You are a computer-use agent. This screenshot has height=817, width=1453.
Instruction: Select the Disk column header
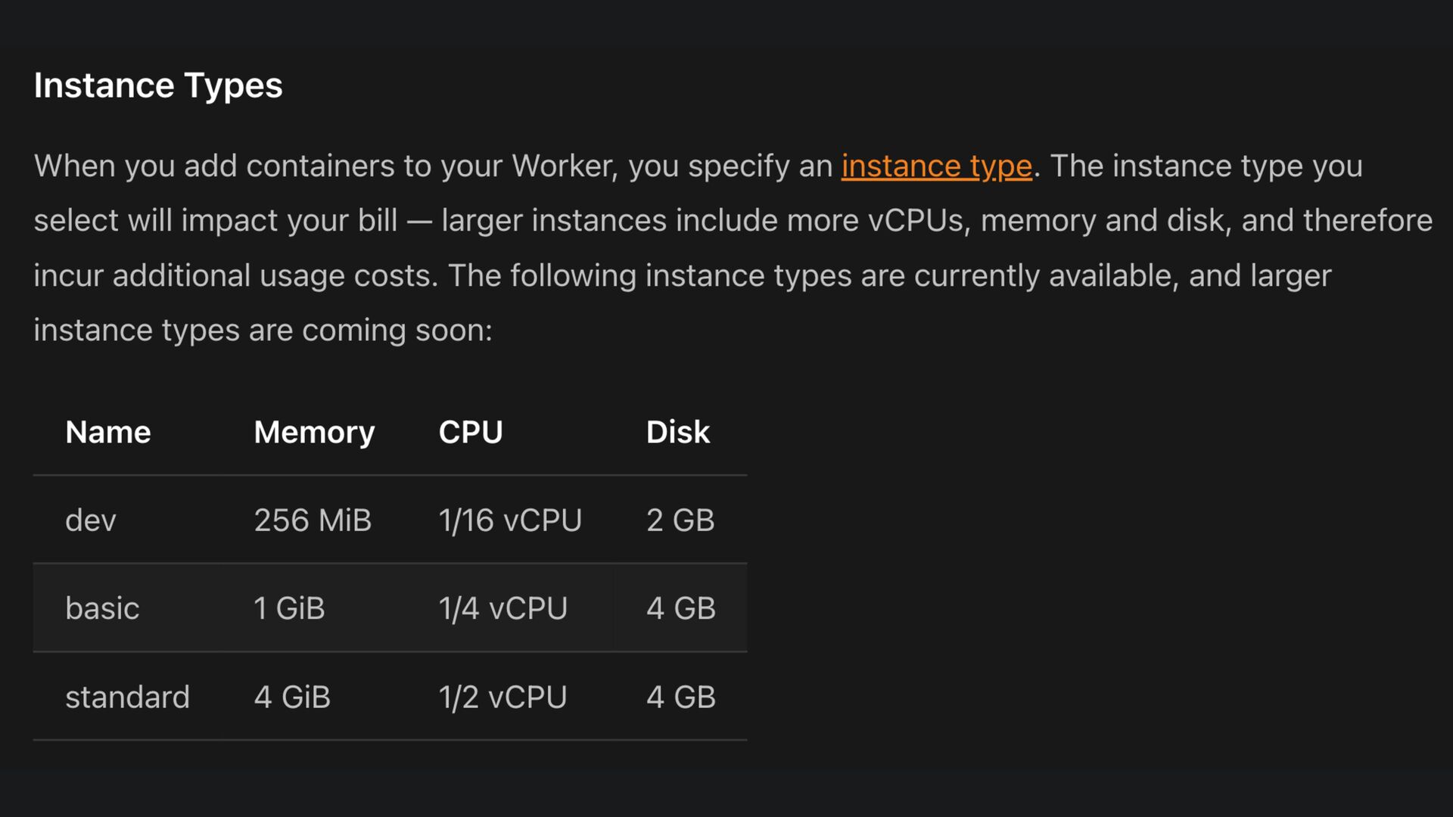pyautogui.click(x=678, y=432)
